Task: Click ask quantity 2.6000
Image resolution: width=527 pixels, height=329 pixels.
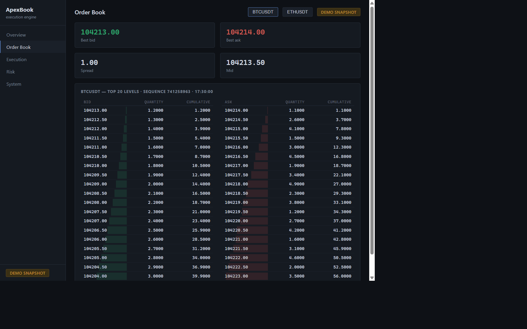Action: (x=297, y=120)
